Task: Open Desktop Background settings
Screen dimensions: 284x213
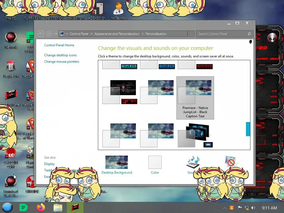Action: coord(117,165)
